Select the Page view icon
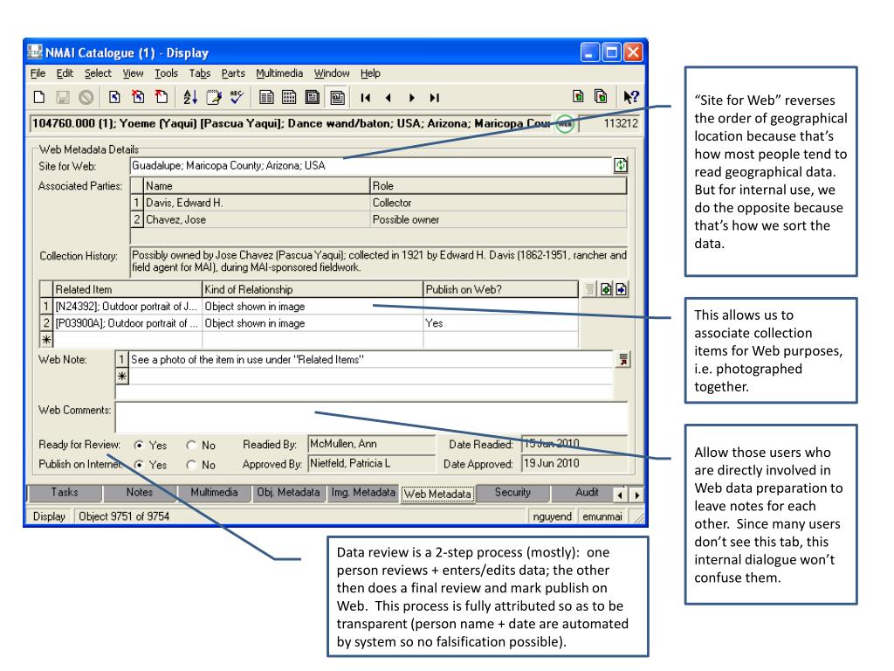The width and height of the screenshot is (894, 671). [x=338, y=98]
